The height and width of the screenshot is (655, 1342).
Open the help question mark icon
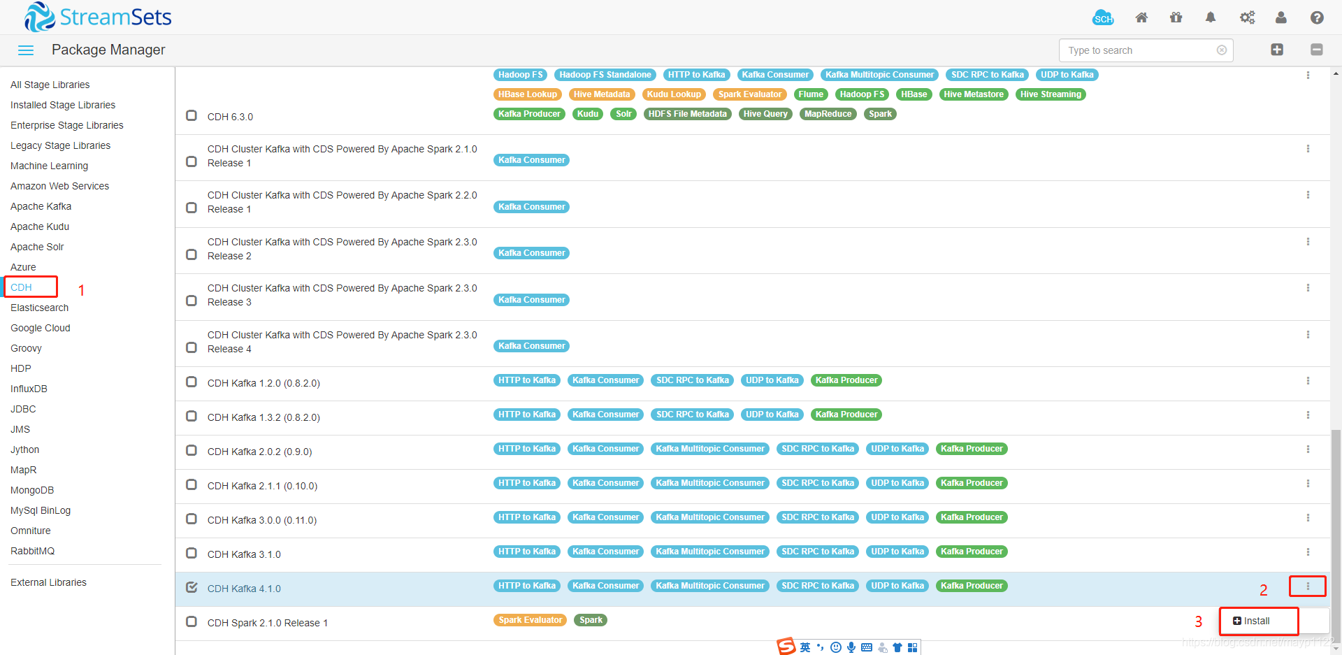tap(1317, 17)
